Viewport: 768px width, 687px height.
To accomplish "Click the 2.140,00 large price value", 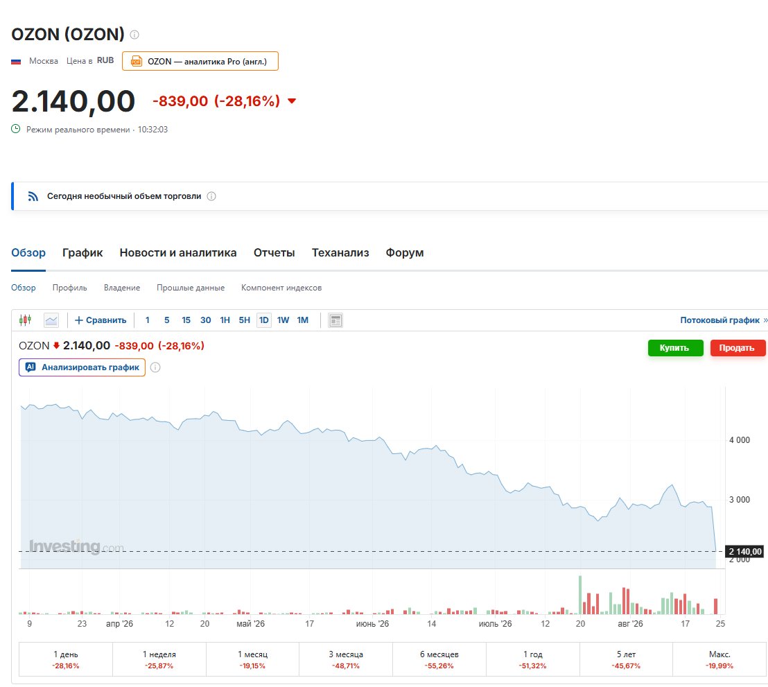I will click(73, 101).
